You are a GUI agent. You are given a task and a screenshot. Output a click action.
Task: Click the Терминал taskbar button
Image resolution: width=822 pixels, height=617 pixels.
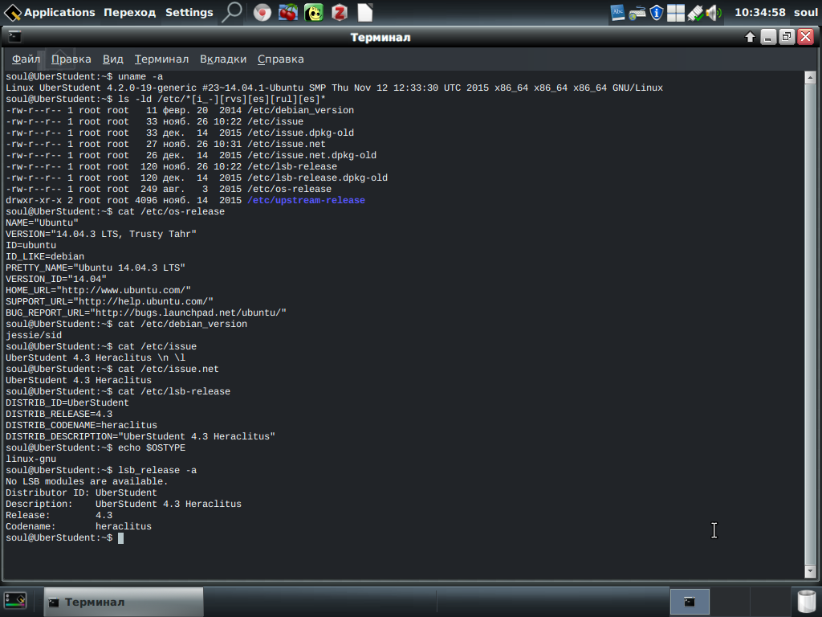point(124,602)
